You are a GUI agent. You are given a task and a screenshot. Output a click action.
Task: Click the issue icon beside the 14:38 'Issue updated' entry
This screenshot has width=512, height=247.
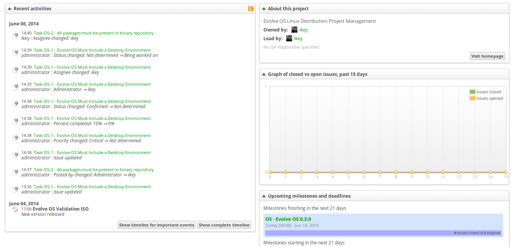click(x=16, y=155)
